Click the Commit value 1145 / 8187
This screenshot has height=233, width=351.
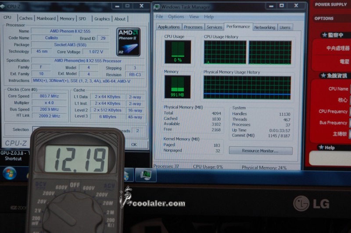point(279,136)
